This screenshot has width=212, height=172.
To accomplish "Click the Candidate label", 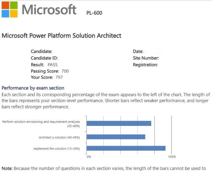I will [x=41, y=51].
